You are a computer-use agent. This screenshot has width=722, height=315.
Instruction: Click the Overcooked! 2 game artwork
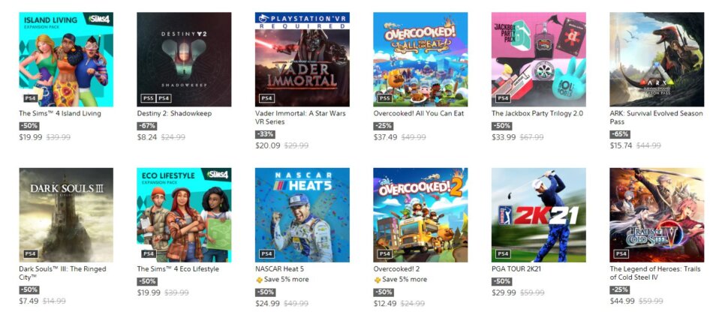420,214
